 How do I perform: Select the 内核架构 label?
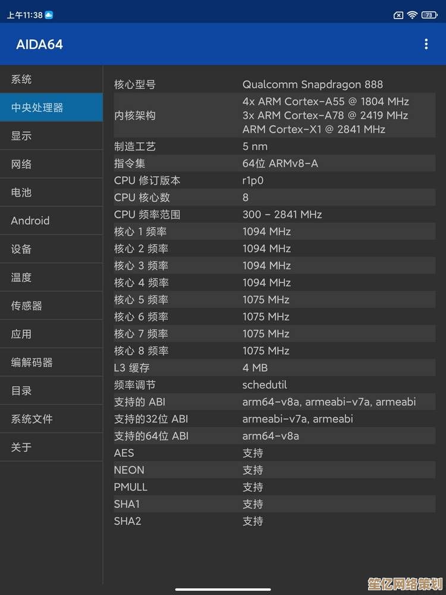(x=134, y=115)
